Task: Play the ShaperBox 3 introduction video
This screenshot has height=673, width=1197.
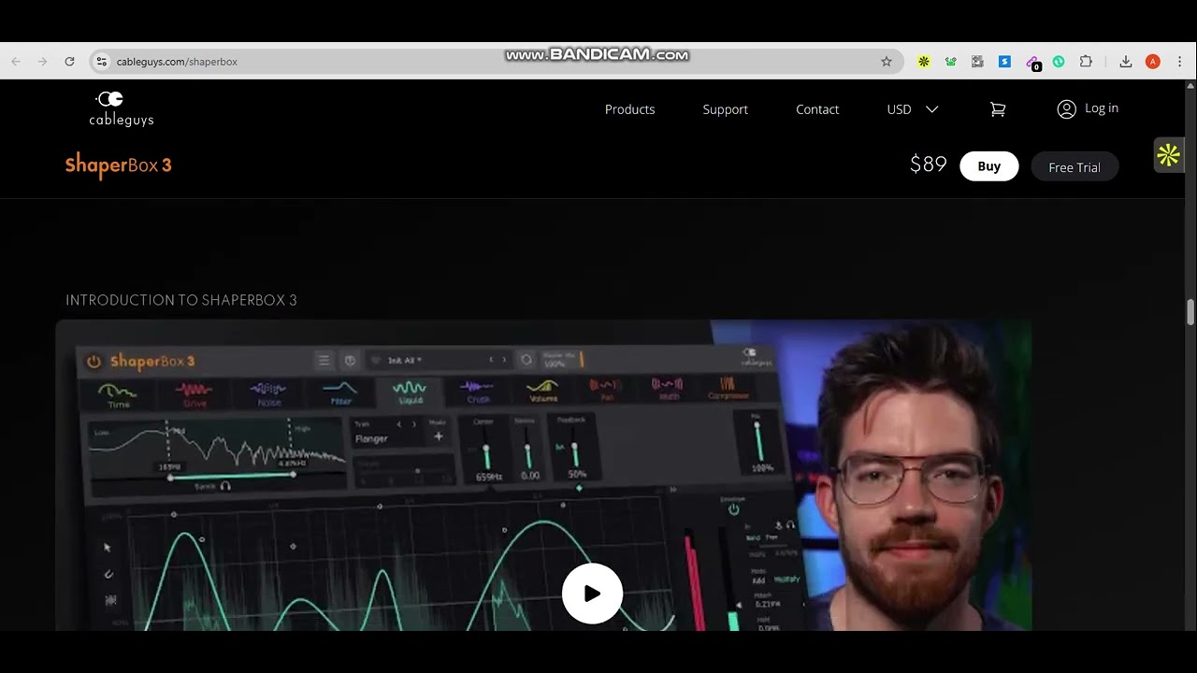Action: click(x=592, y=594)
